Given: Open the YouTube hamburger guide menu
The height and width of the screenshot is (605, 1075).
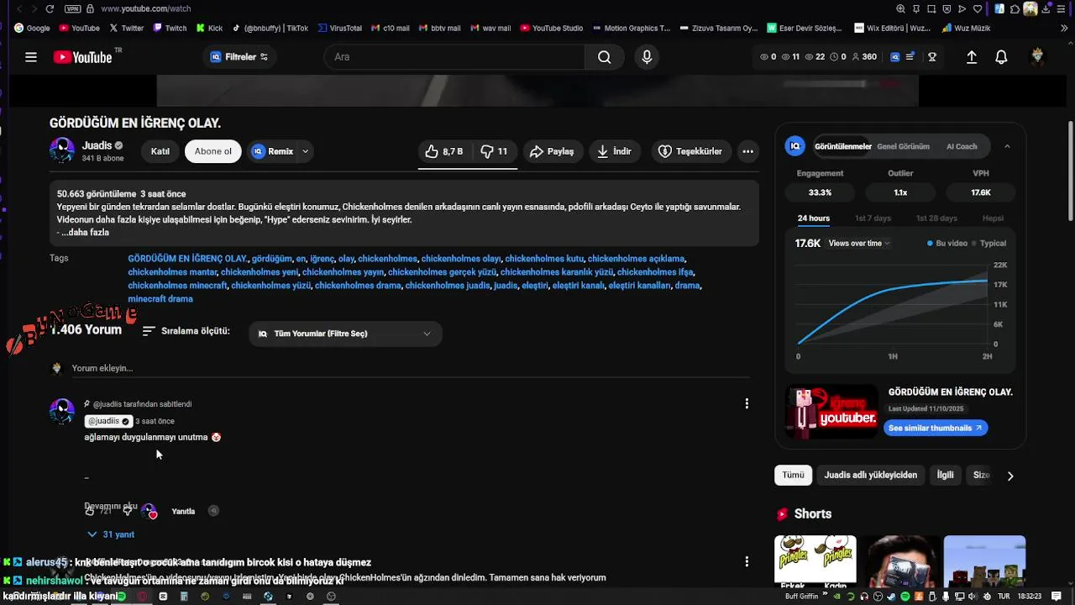Looking at the screenshot, I should click(x=31, y=57).
